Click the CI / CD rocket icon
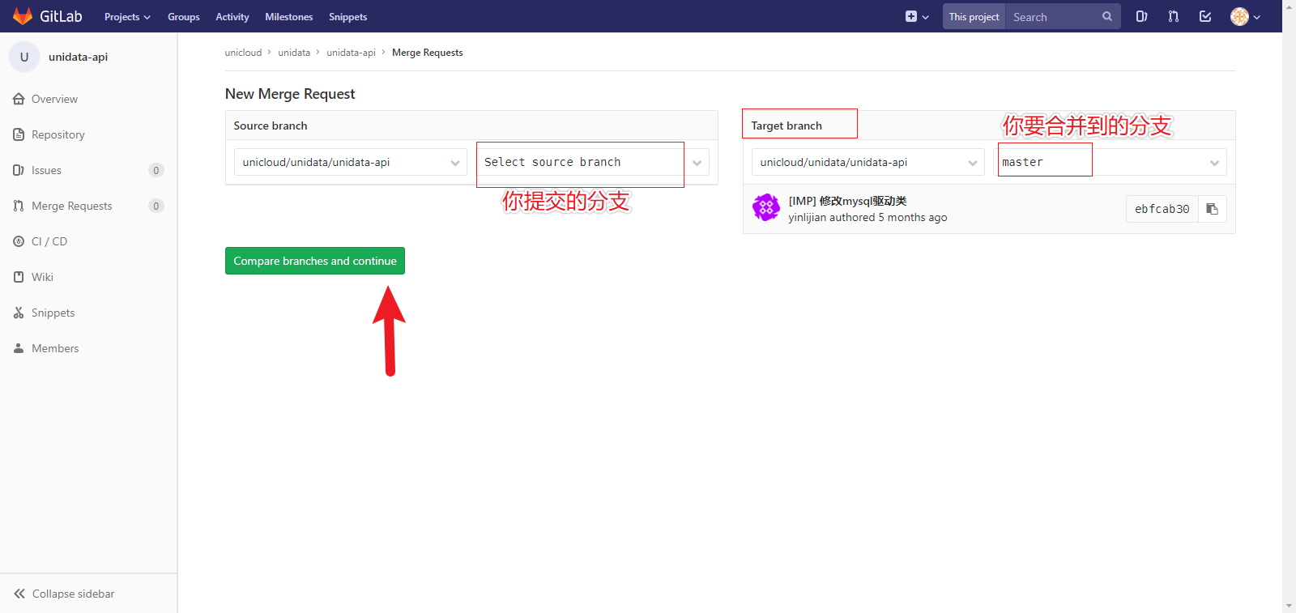Image resolution: width=1296 pixels, height=613 pixels. click(x=19, y=241)
